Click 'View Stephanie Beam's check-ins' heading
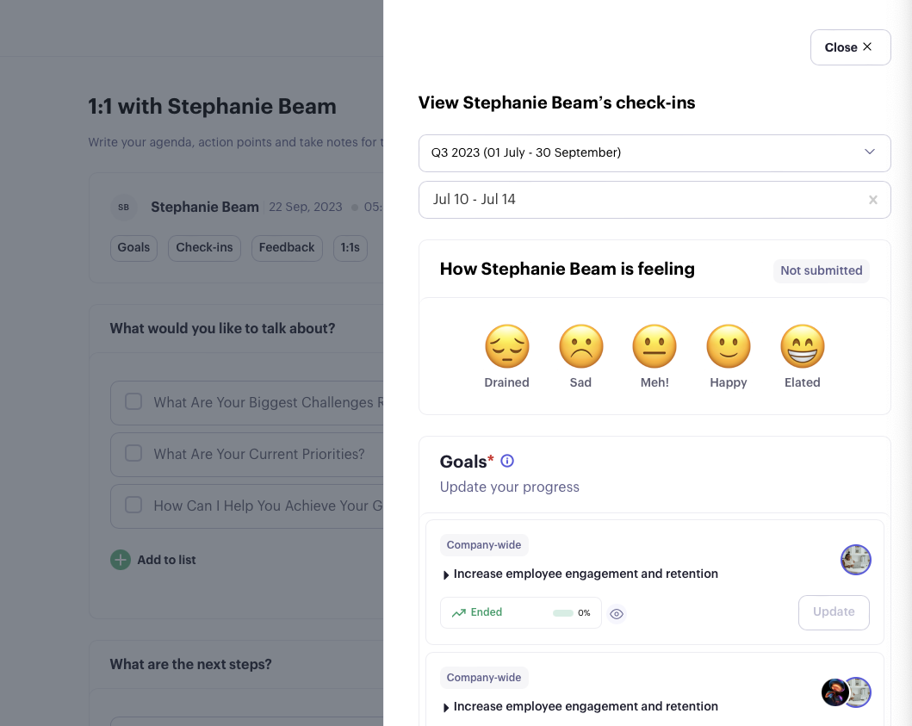912x726 pixels. click(556, 103)
